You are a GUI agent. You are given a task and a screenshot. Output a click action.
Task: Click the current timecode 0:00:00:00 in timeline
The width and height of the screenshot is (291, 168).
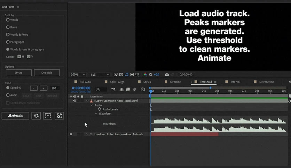81,88
